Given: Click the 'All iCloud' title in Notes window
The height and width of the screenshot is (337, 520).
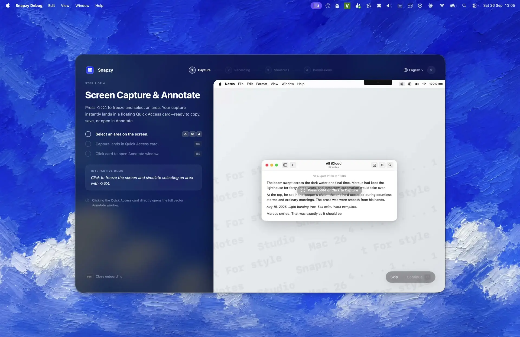Looking at the screenshot, I should 333,164.
